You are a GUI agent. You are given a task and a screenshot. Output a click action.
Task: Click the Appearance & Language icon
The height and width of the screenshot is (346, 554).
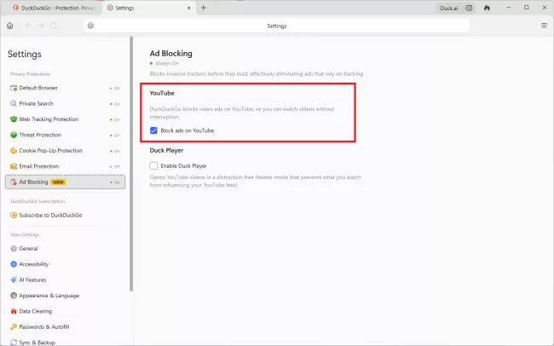[14, 296]
